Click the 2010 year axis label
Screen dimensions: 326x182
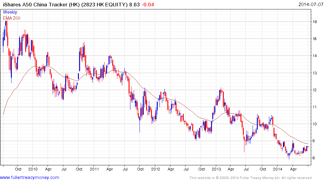tap(33, 169)
